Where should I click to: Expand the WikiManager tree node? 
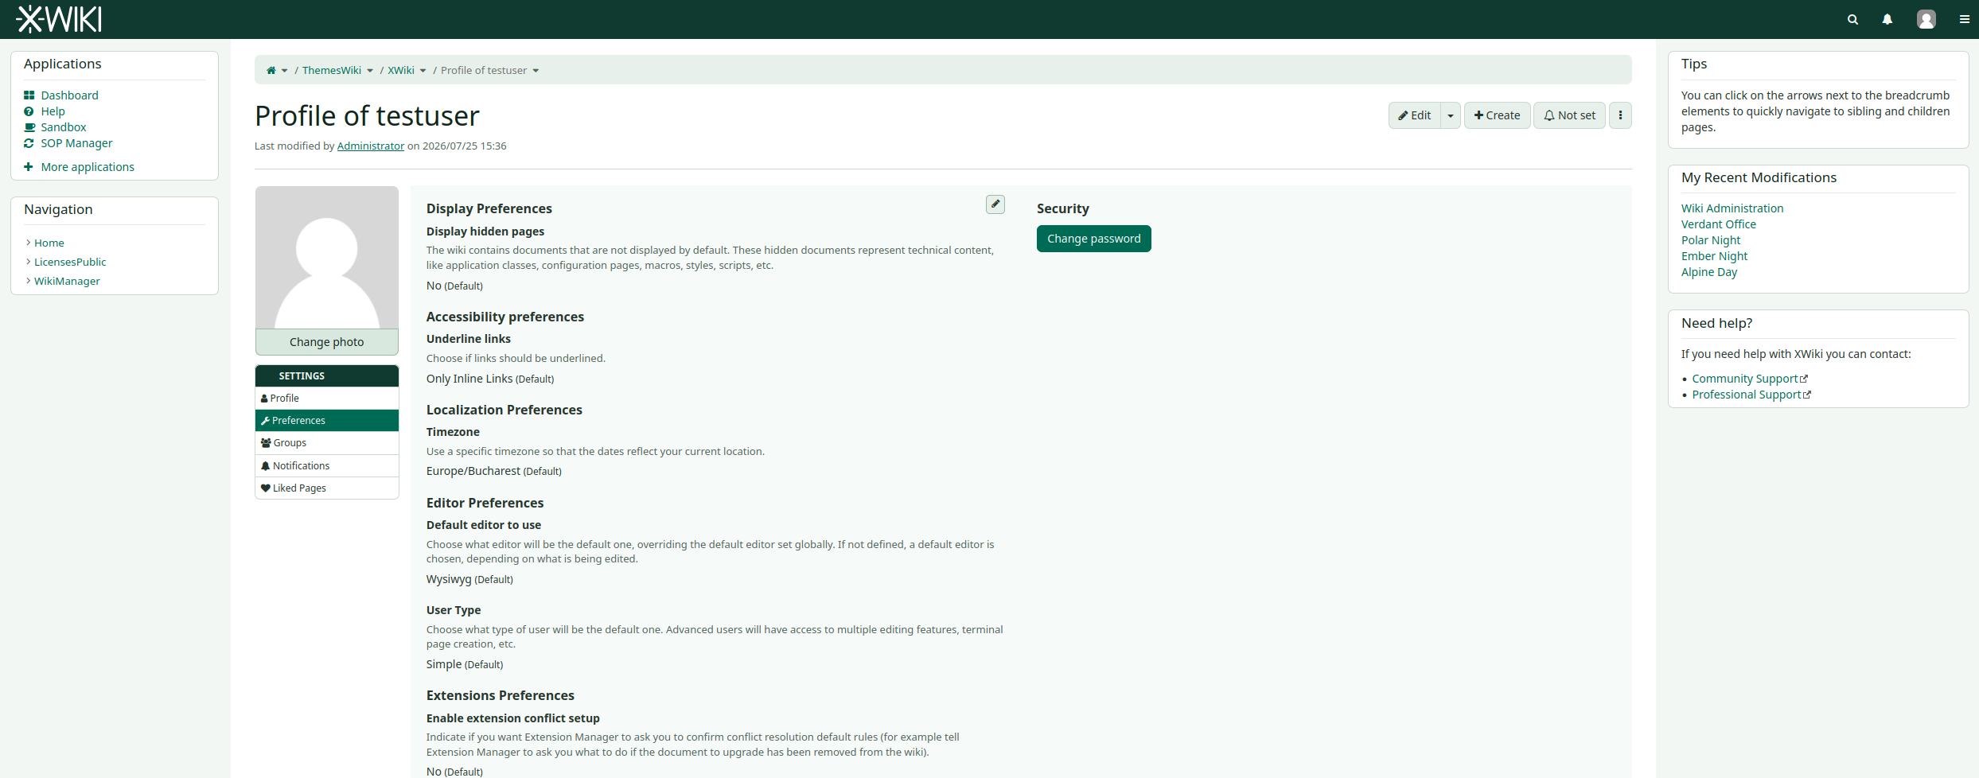tap(29, 281)
